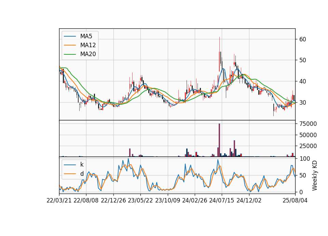Screen dimensions: 328x236
Task: Click the 24/07/15 date label
Action: click(222, 200)
